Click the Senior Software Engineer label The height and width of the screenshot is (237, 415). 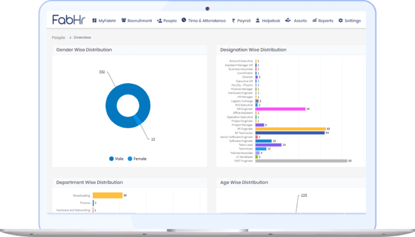click(x=236, y=137)
